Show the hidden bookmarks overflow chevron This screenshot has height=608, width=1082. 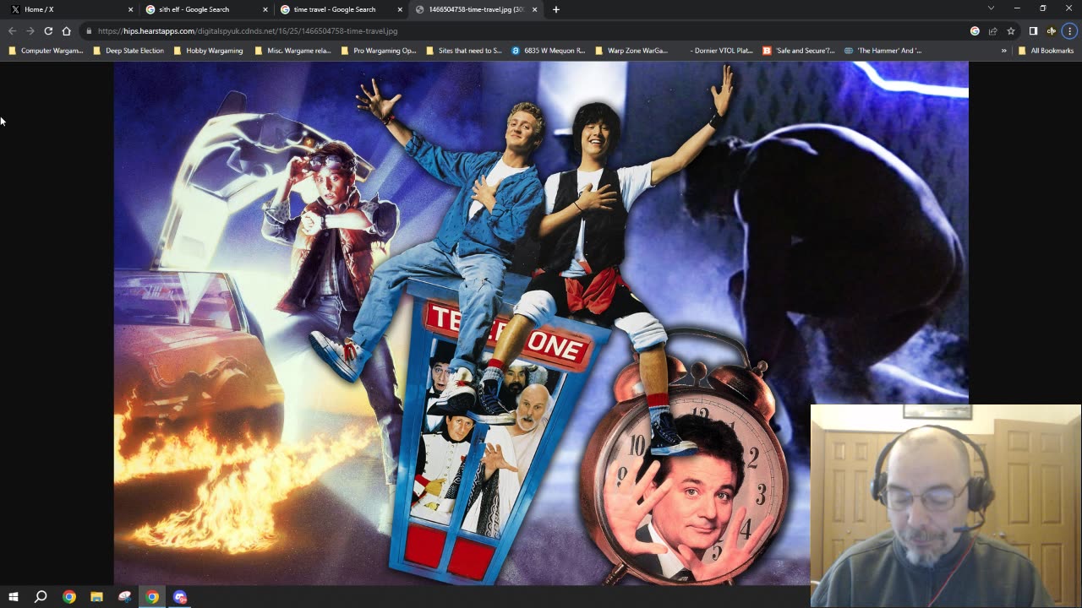point(1003,51)
